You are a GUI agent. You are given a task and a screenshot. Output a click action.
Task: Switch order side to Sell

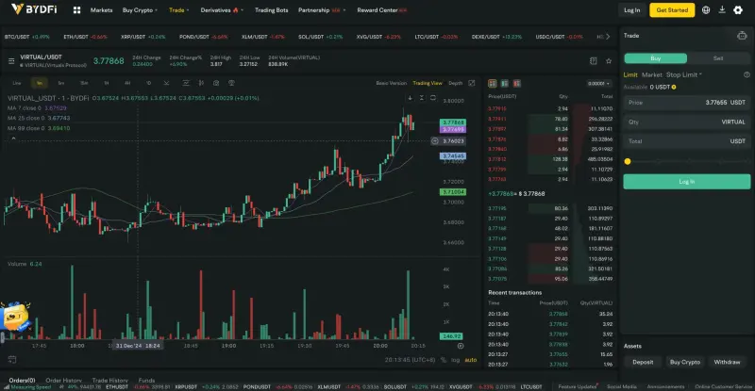717,57
